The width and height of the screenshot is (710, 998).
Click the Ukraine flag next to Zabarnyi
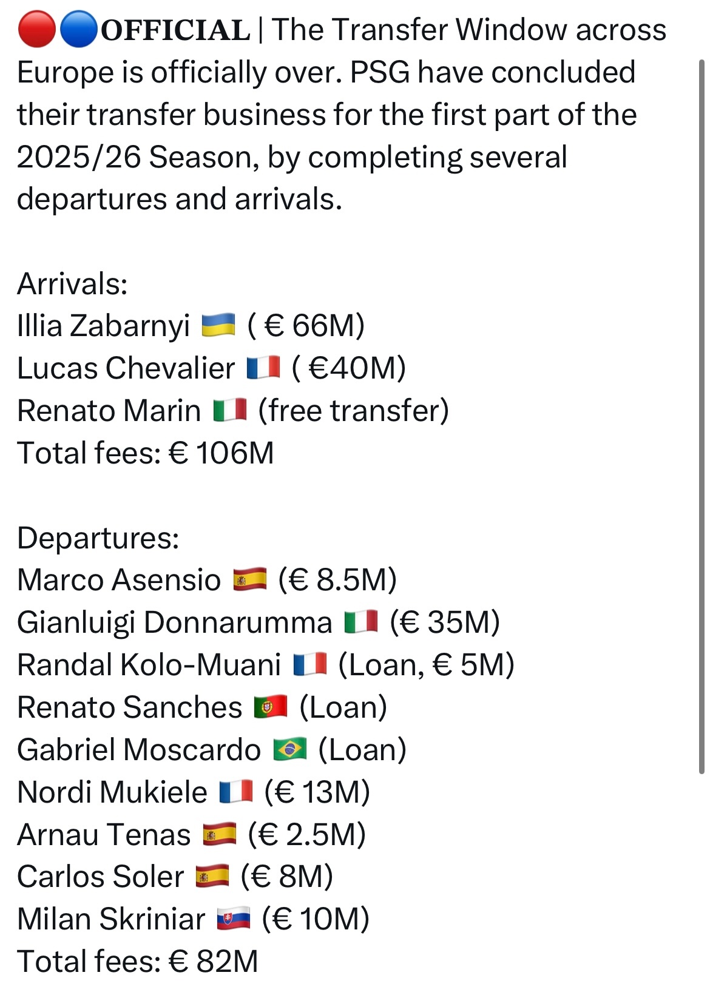pyautogui.click(x=218, y=325)
